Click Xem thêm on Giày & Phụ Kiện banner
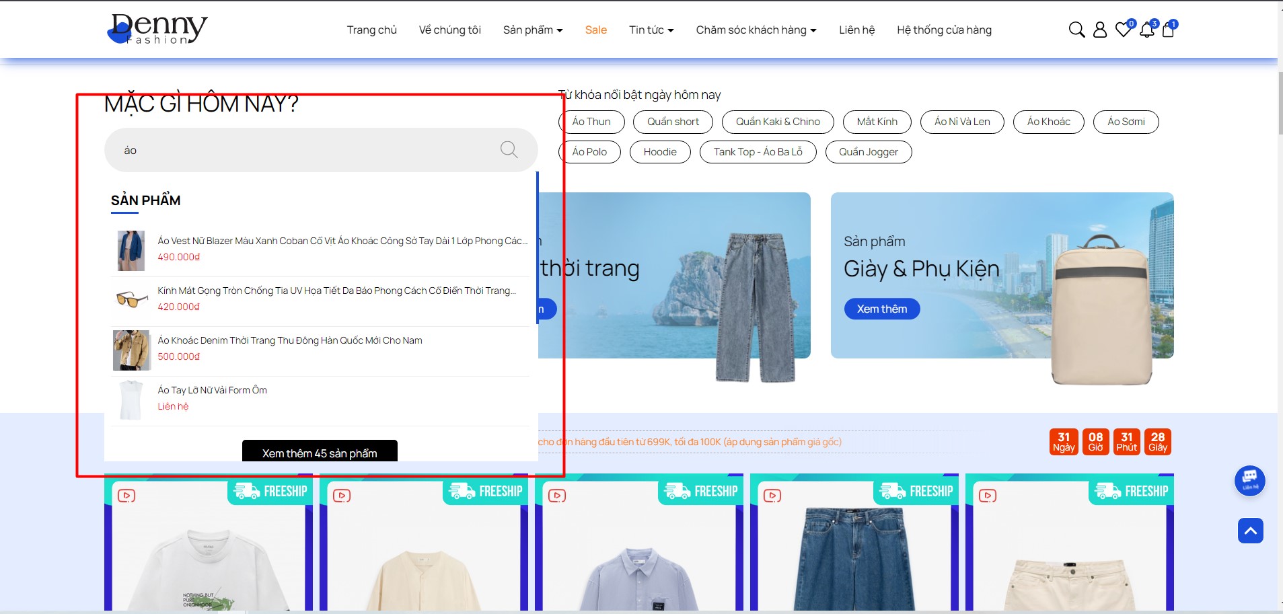 pyautogui.click(x=882, y=309)
